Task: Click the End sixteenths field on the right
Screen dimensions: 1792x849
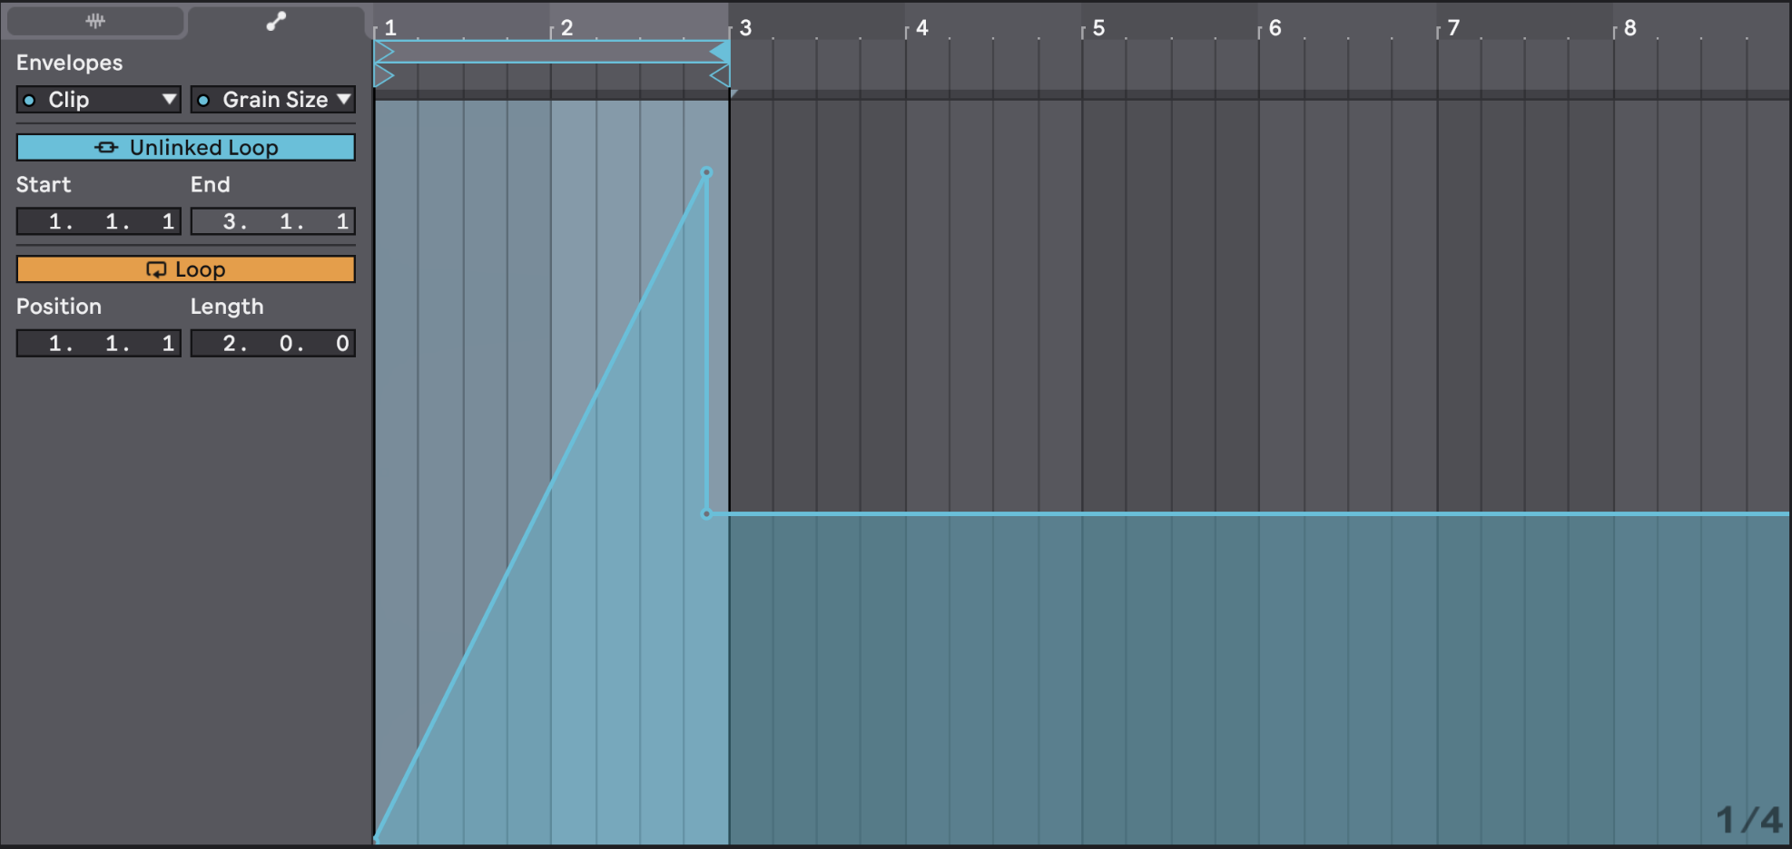Action: [341, 221]
